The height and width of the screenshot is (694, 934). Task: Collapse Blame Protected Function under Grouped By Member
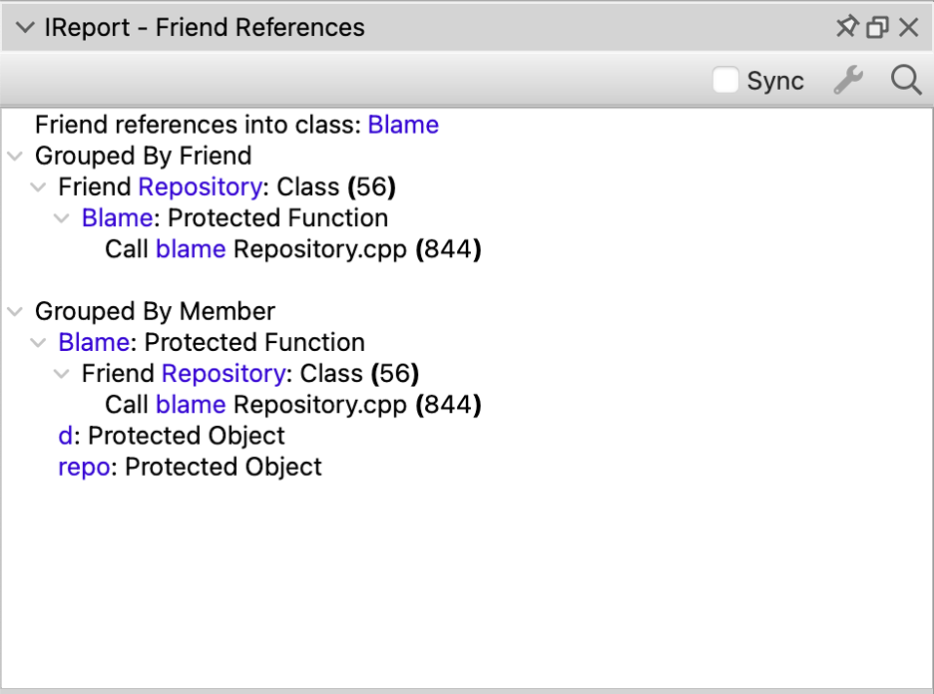(x=39, y=343)
